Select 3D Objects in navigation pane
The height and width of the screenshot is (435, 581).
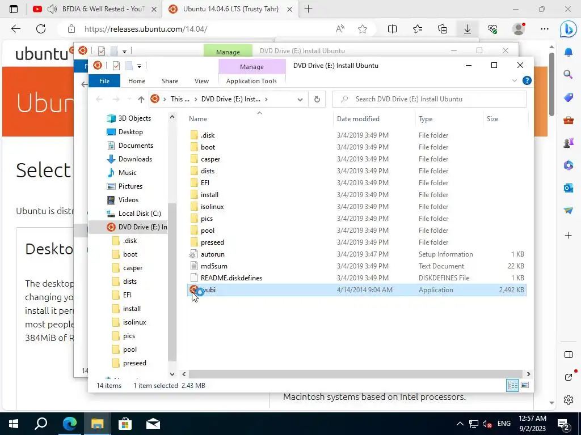coord(134,118)
